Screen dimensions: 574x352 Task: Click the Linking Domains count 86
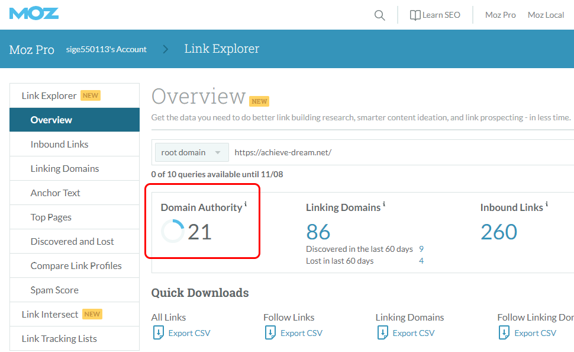pyautogui.click(x=318, y=232)
